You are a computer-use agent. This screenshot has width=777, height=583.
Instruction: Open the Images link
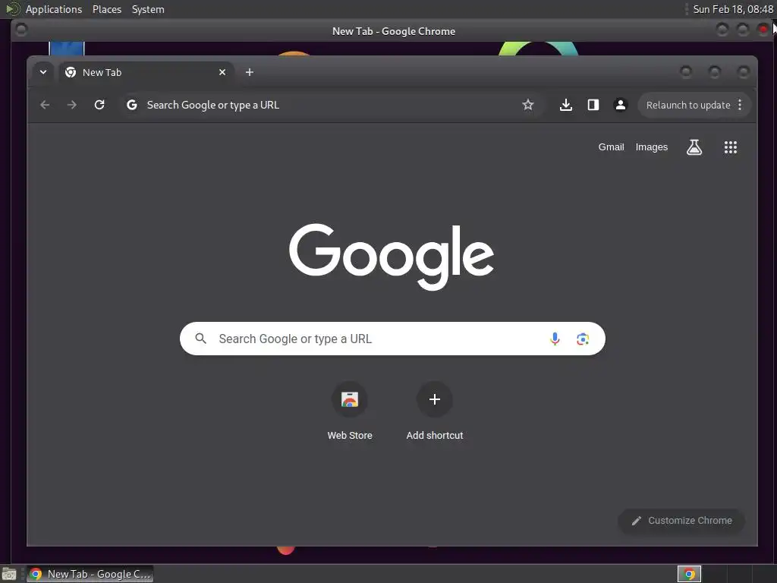(651, 147)
